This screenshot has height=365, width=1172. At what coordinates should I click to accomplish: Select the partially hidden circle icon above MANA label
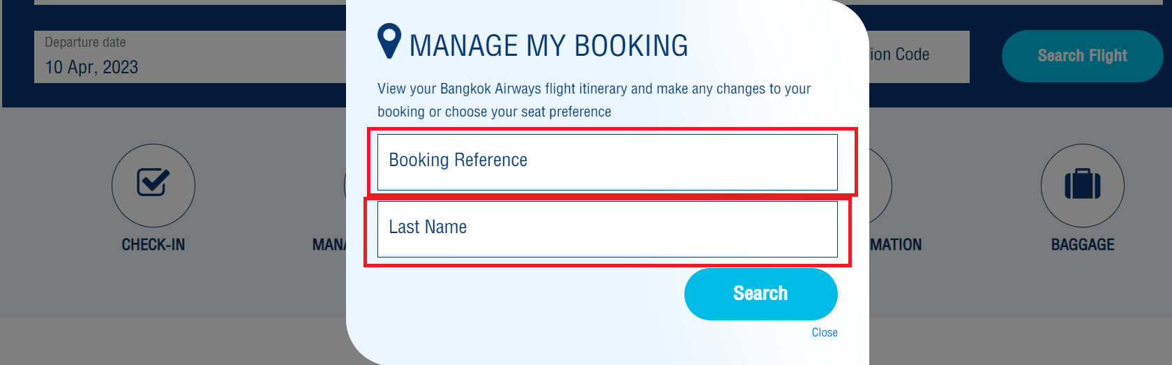(345, 185)
